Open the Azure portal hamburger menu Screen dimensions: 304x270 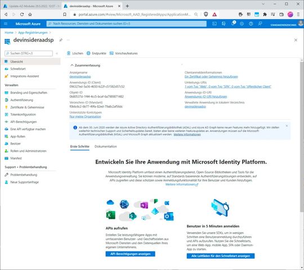(6, 24)
